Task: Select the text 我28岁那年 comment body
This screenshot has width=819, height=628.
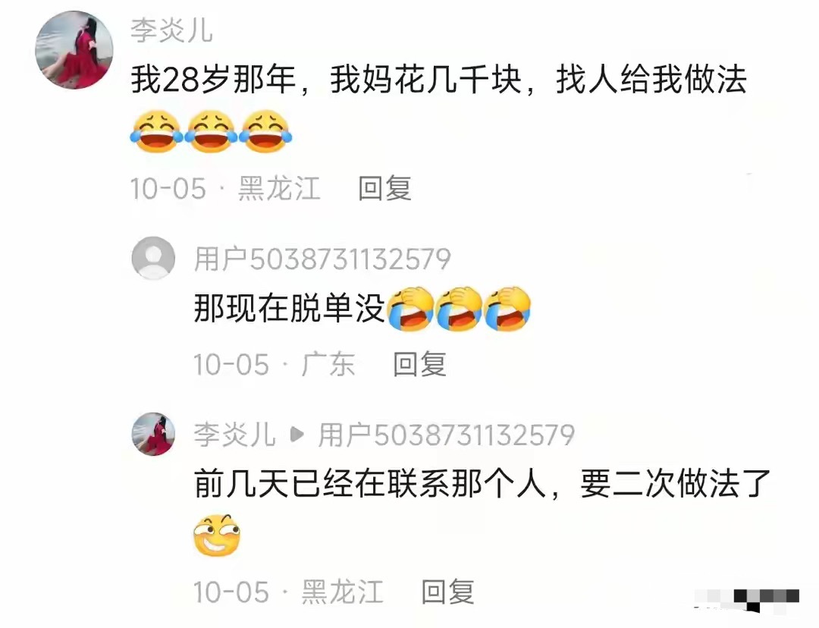Action: click(x=439, y=80)
